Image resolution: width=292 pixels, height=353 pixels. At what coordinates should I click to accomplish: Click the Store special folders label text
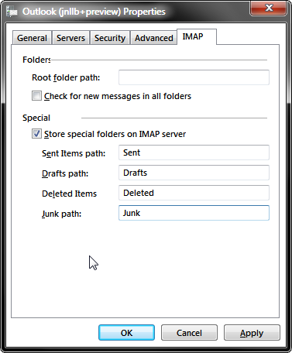pyautogui.click(x=115, y=134)
